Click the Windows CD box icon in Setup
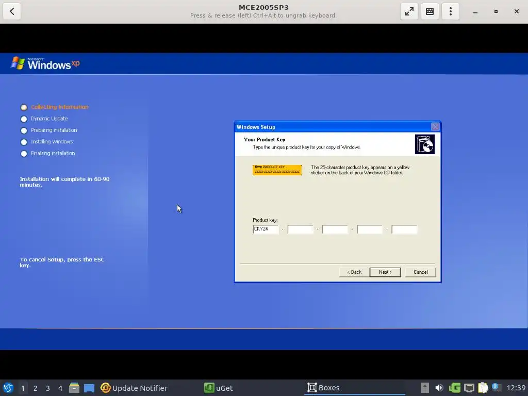 pyautogui.click(x=425, y=144)
